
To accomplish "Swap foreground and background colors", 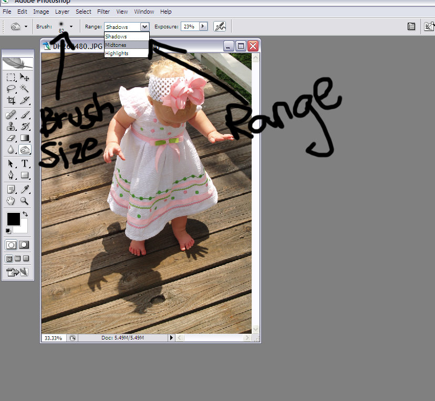I will (x=25, y=214).
